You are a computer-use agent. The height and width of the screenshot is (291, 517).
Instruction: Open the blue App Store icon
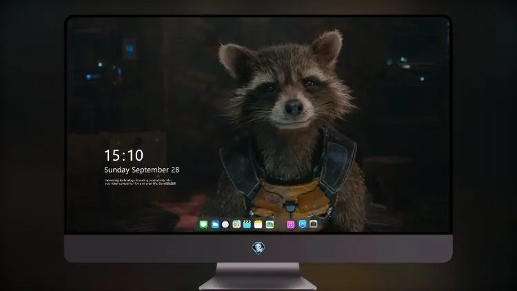pyautogui.click(x=303, y=224)
